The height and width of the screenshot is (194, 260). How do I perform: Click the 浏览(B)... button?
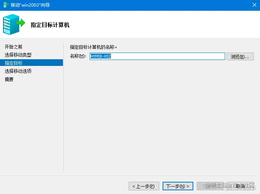(240, 57)
